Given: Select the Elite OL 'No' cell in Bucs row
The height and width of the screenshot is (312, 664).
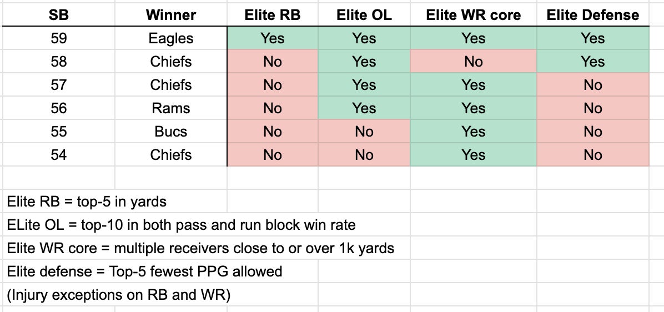Looking at the screenshot, I should coord(364,132).
